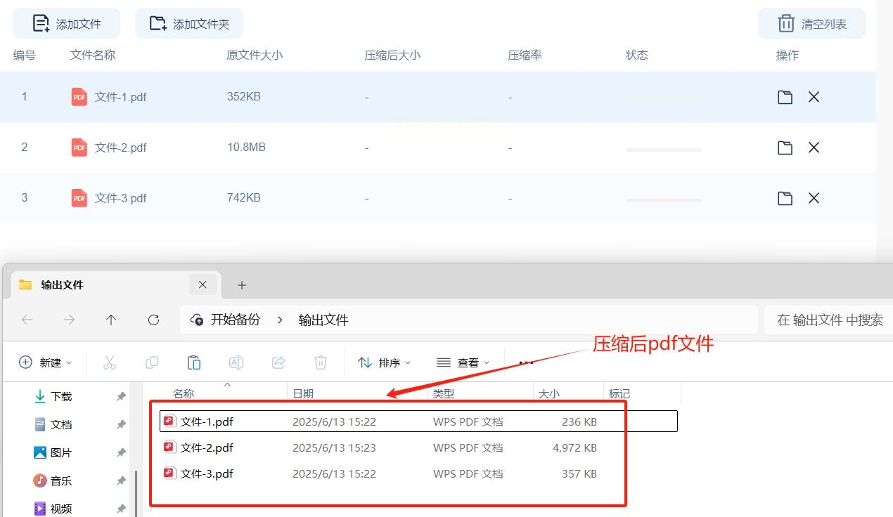The width and height of the screenshot is (893, 517).
Task: Select 352KB size cell in compressor list
Action: point(244,96)
